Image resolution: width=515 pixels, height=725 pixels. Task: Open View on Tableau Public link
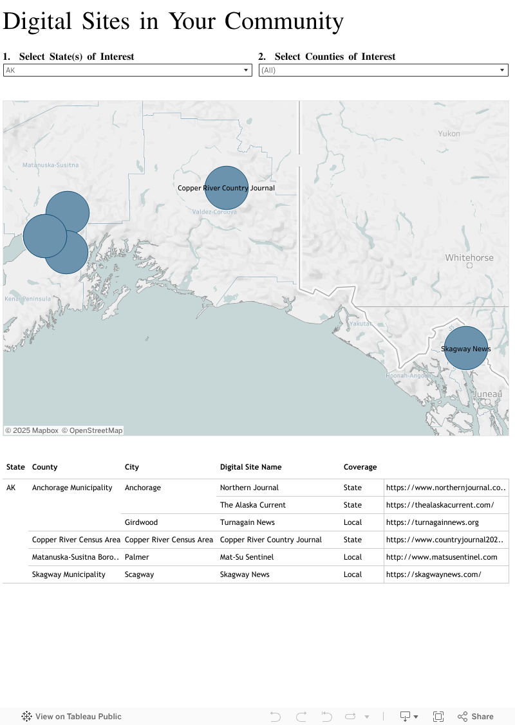tap(71, 717)
